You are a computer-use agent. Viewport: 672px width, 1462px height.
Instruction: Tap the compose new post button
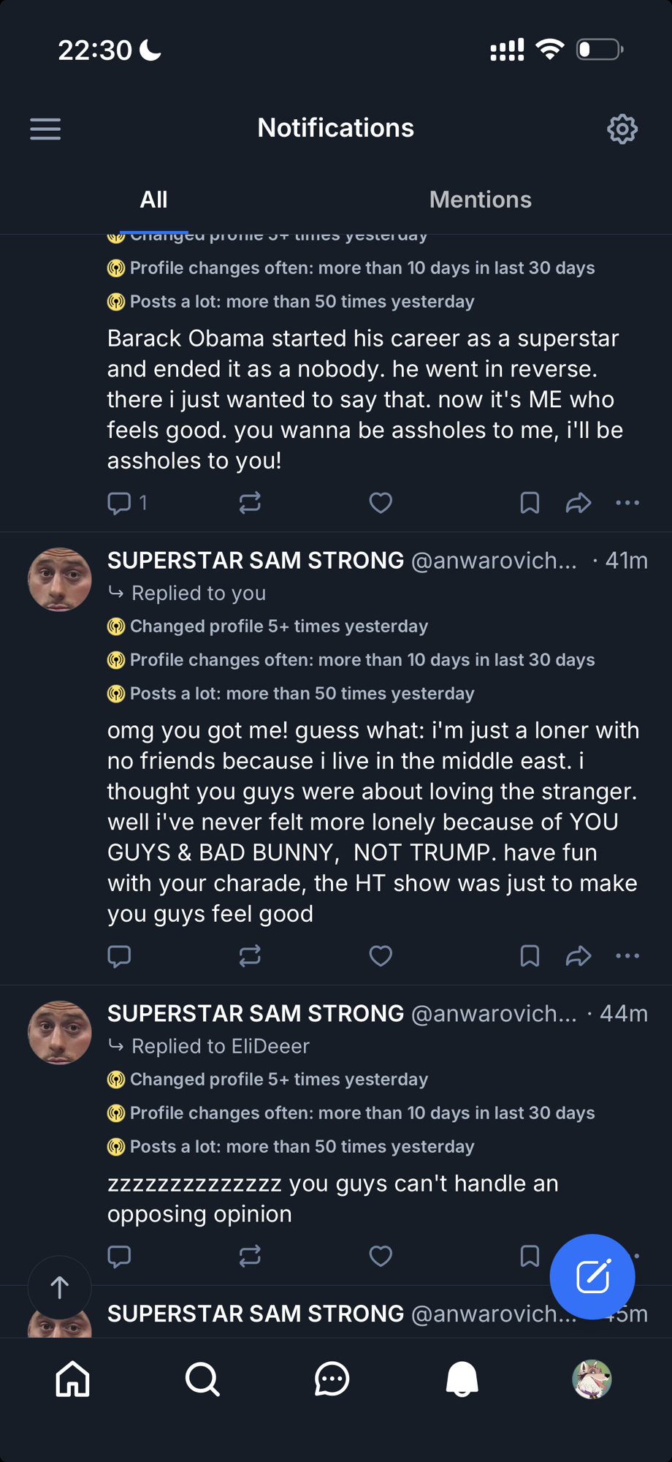click(x=592, y=1276)
